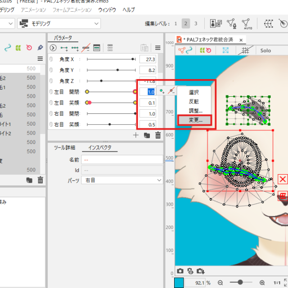Open the ウィンドウ menu
288x288 pixels.
pos(107,9)
